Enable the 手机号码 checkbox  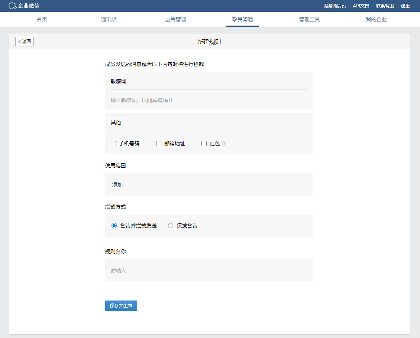[x=113, y=144]
